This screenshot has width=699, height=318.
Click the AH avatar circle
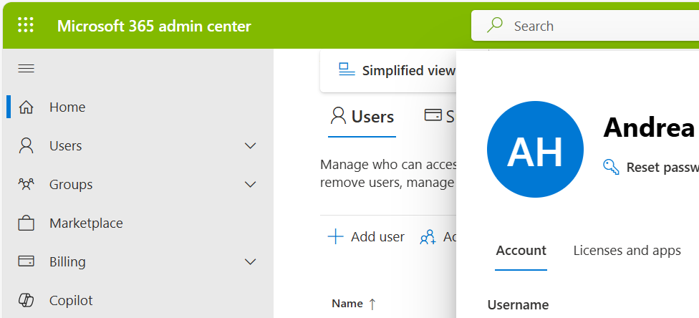point(535,150)
